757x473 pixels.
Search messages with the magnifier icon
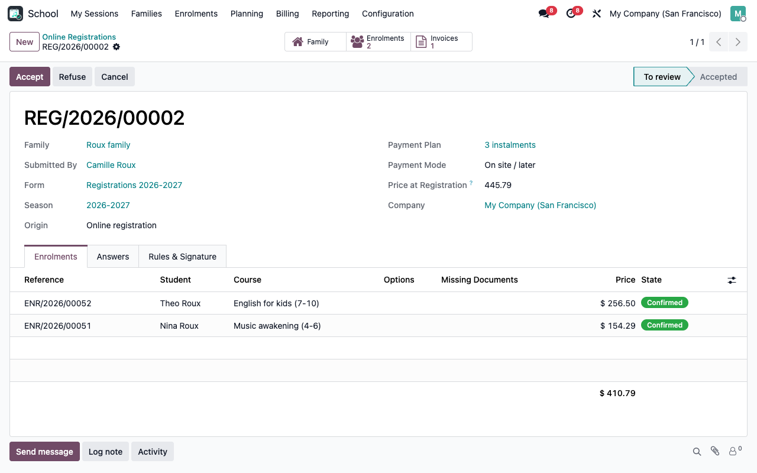(x=697, y=452)
